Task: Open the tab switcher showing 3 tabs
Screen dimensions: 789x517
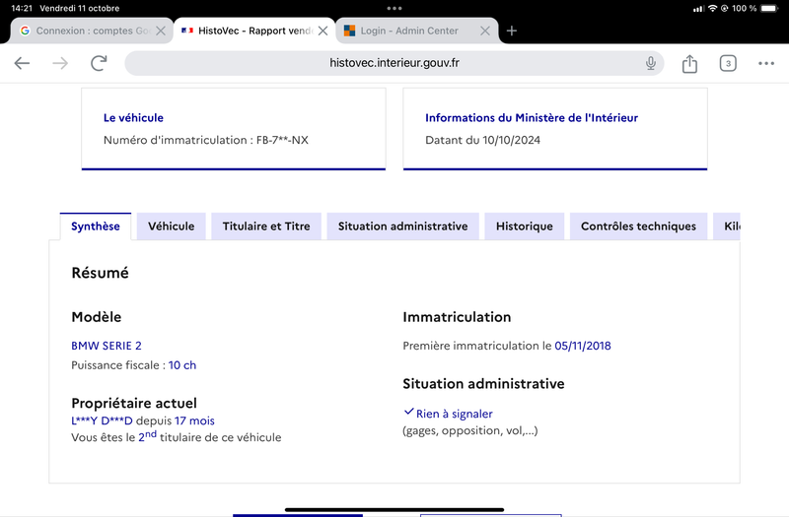Action: [728, 63]
